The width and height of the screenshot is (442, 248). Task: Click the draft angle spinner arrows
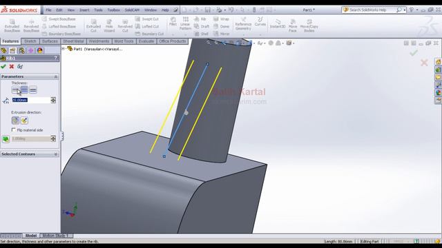tap(53, 138)
